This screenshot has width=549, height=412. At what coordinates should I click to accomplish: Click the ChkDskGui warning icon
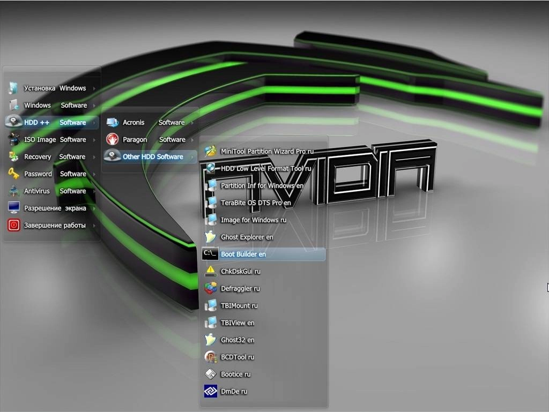coord(210,271)
